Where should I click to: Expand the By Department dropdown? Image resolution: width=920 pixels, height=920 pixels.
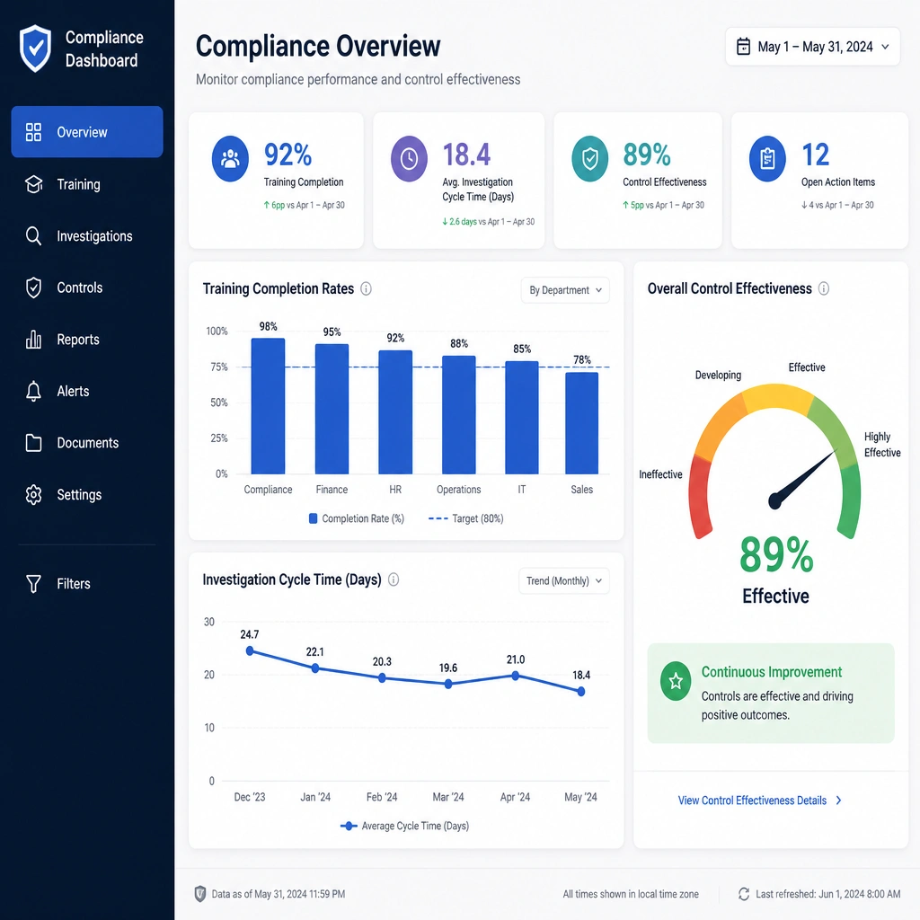(x=565, y=290)
